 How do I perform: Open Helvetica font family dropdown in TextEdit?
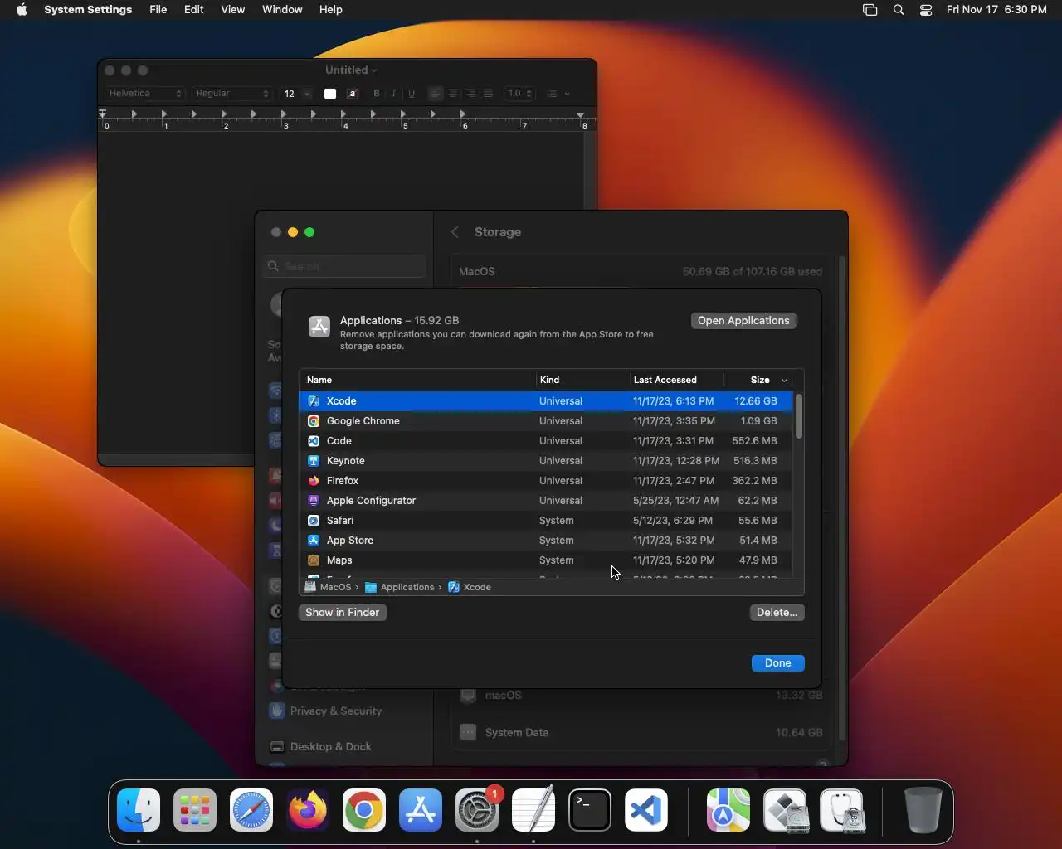click(x=144, y=94)
